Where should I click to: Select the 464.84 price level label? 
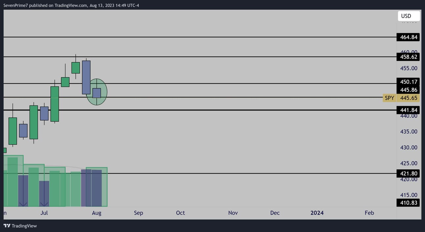coord(409,37)
